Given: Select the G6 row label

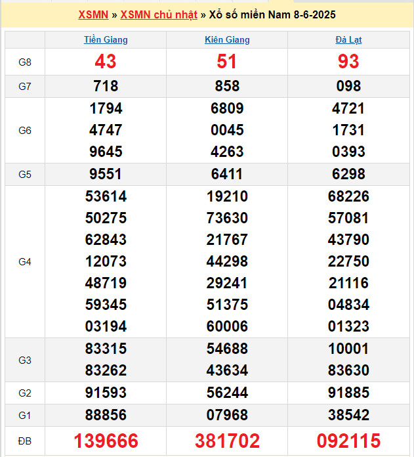Looking at the screenshot, I should coord(25,130).
